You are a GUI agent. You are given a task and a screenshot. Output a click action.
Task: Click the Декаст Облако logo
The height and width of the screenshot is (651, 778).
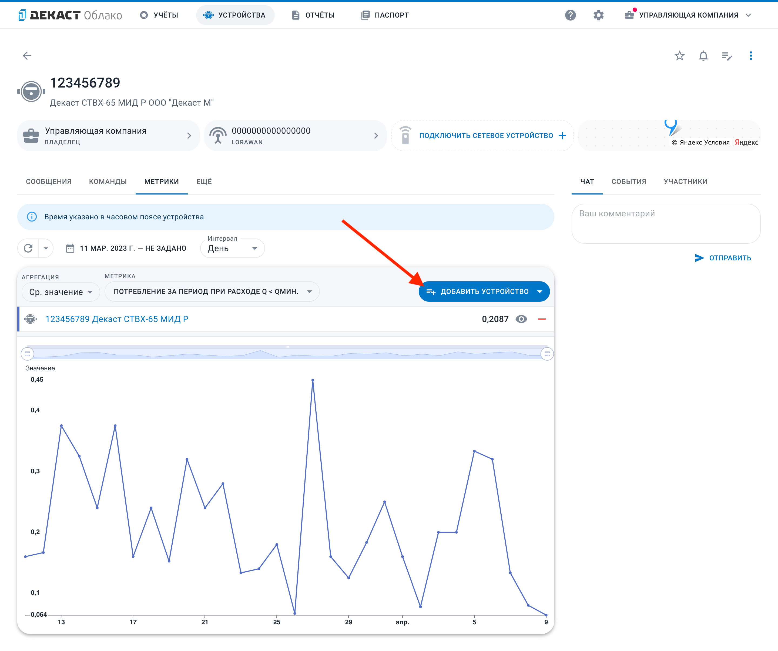pyautogui.click(x=70, y=15)
